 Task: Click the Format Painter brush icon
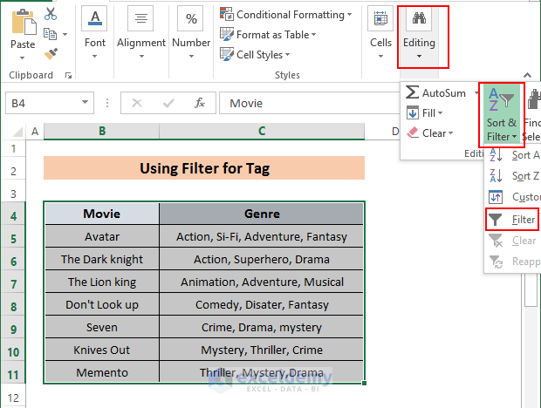tap(50, 53)
